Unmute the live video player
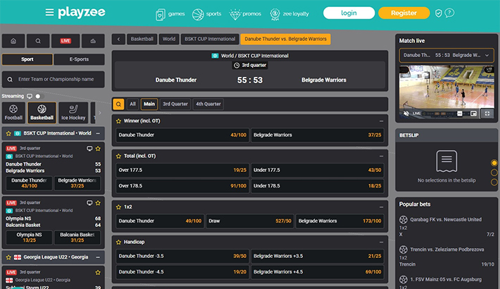Screen dimensions: 500x289 point(406,113)
